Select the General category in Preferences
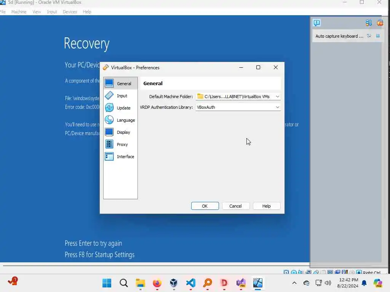This screenshot has width=390, height=292. pyautogui.click(x=120, y=83)
